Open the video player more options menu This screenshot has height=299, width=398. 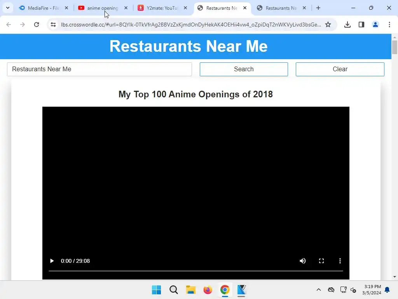[340, 261]
